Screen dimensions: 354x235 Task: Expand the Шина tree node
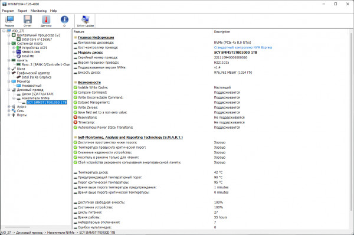coord(9,68)
